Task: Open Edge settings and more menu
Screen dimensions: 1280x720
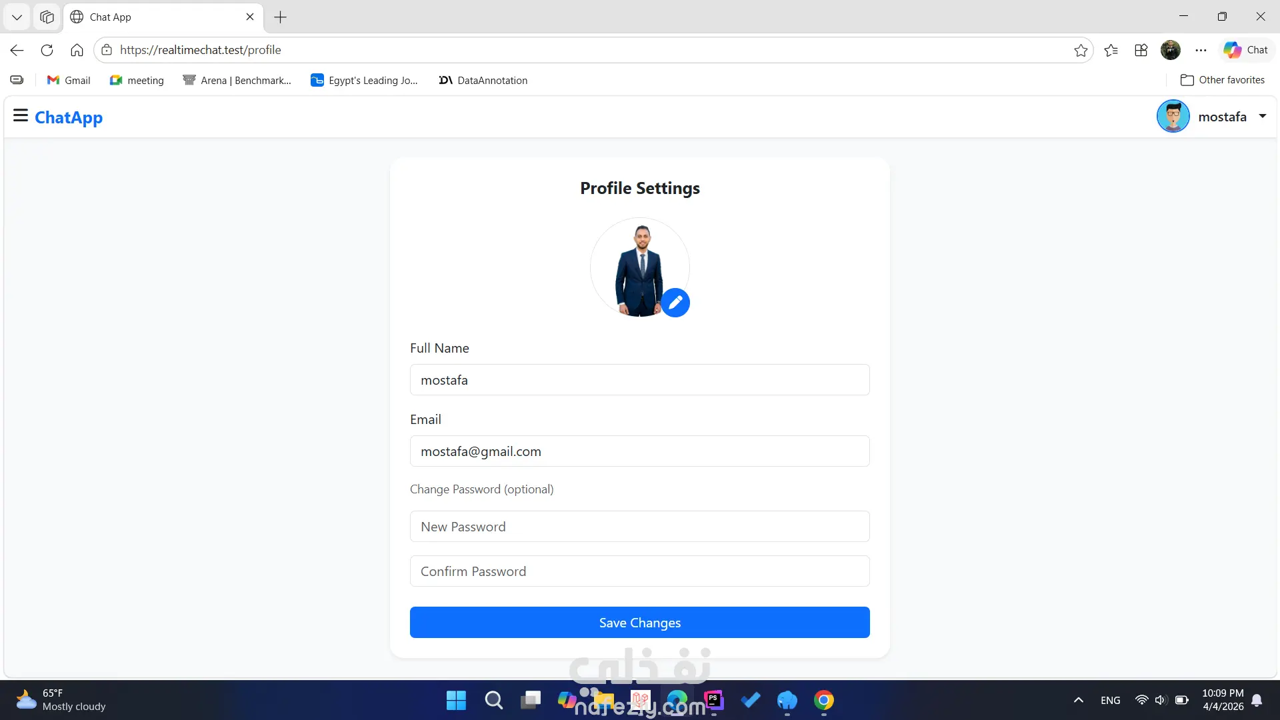Action: click(1201, 50)
